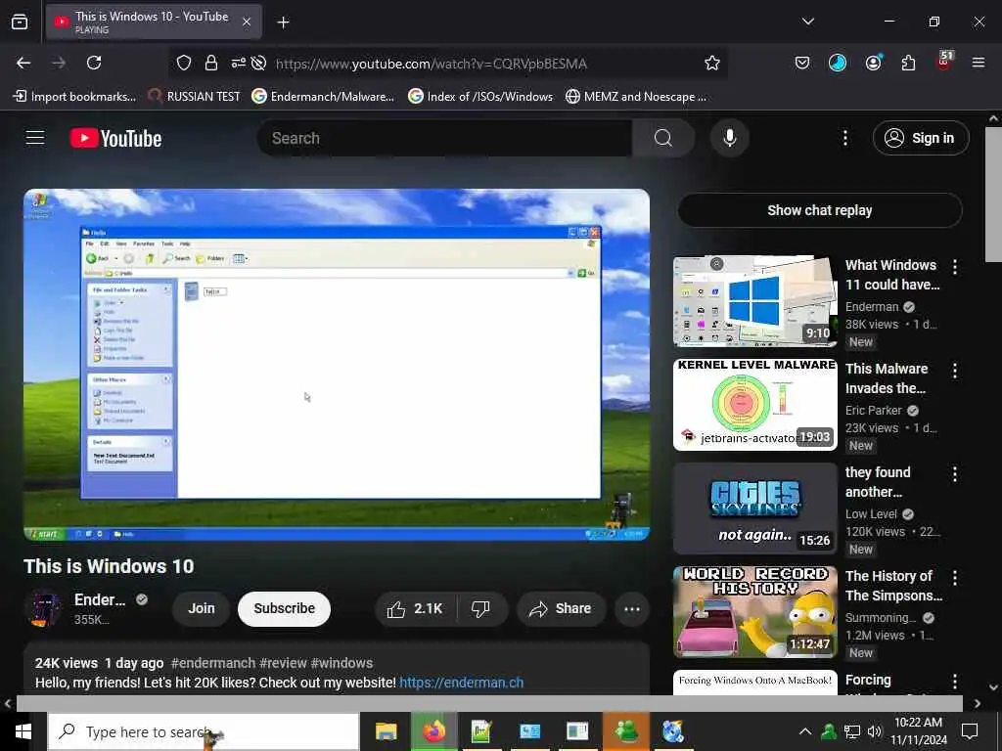This screenshot has width=1002, height=751.
Task: Click the video player
Action: (337, 365)
